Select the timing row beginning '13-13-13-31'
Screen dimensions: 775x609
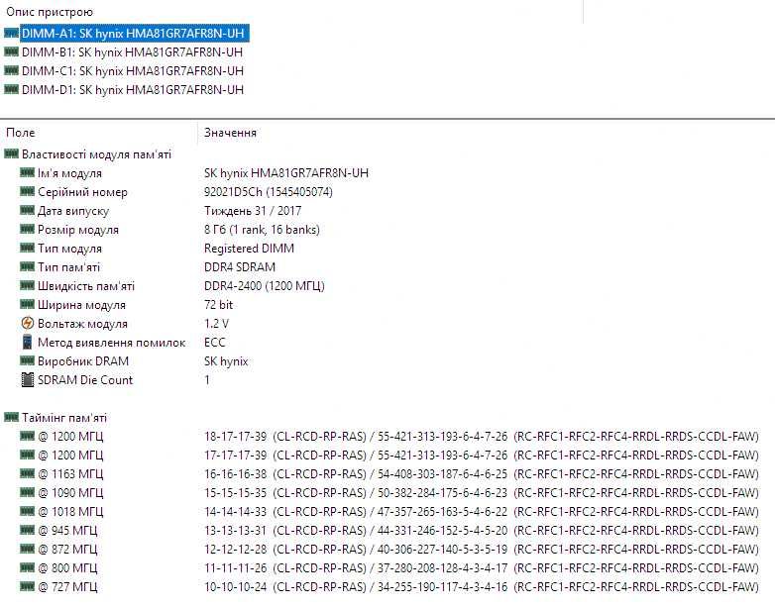482,531
